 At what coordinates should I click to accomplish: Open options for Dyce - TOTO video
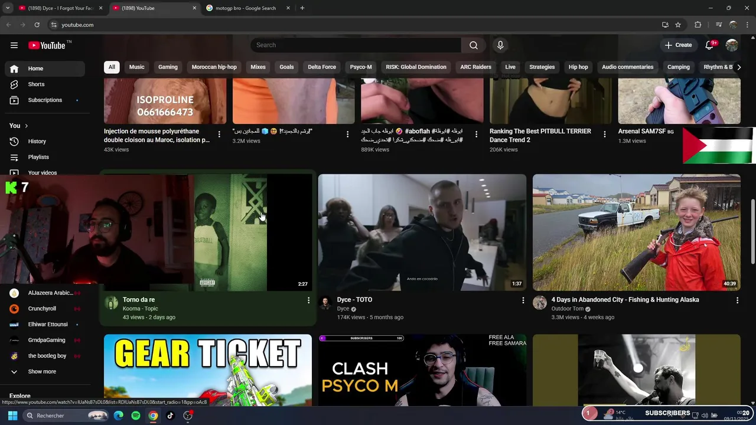[x=523, y=300]
